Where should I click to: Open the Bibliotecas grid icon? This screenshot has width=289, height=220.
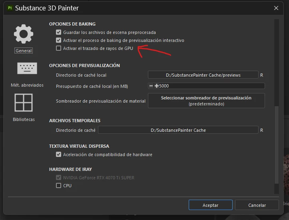click(24, 103)
